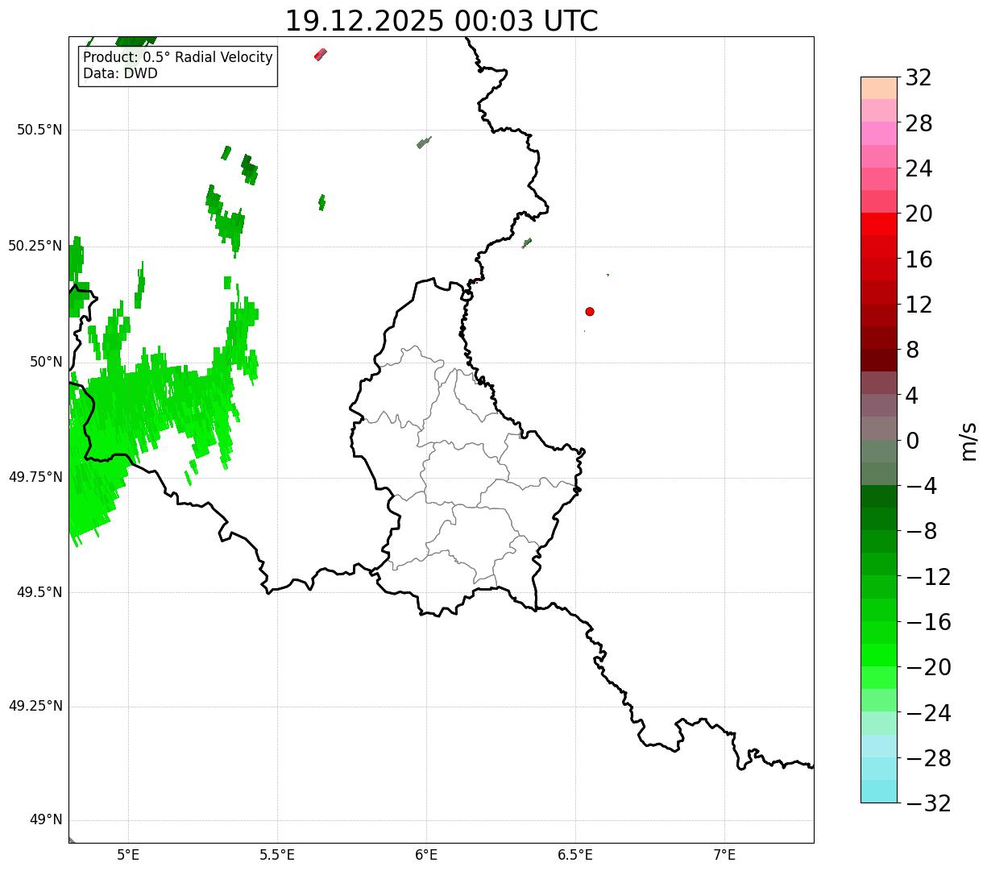Image resolution: width=987 pixels, height=871 pixels.
Task: Click the colorbar tick label 32
Action: (x=919, y=78)
